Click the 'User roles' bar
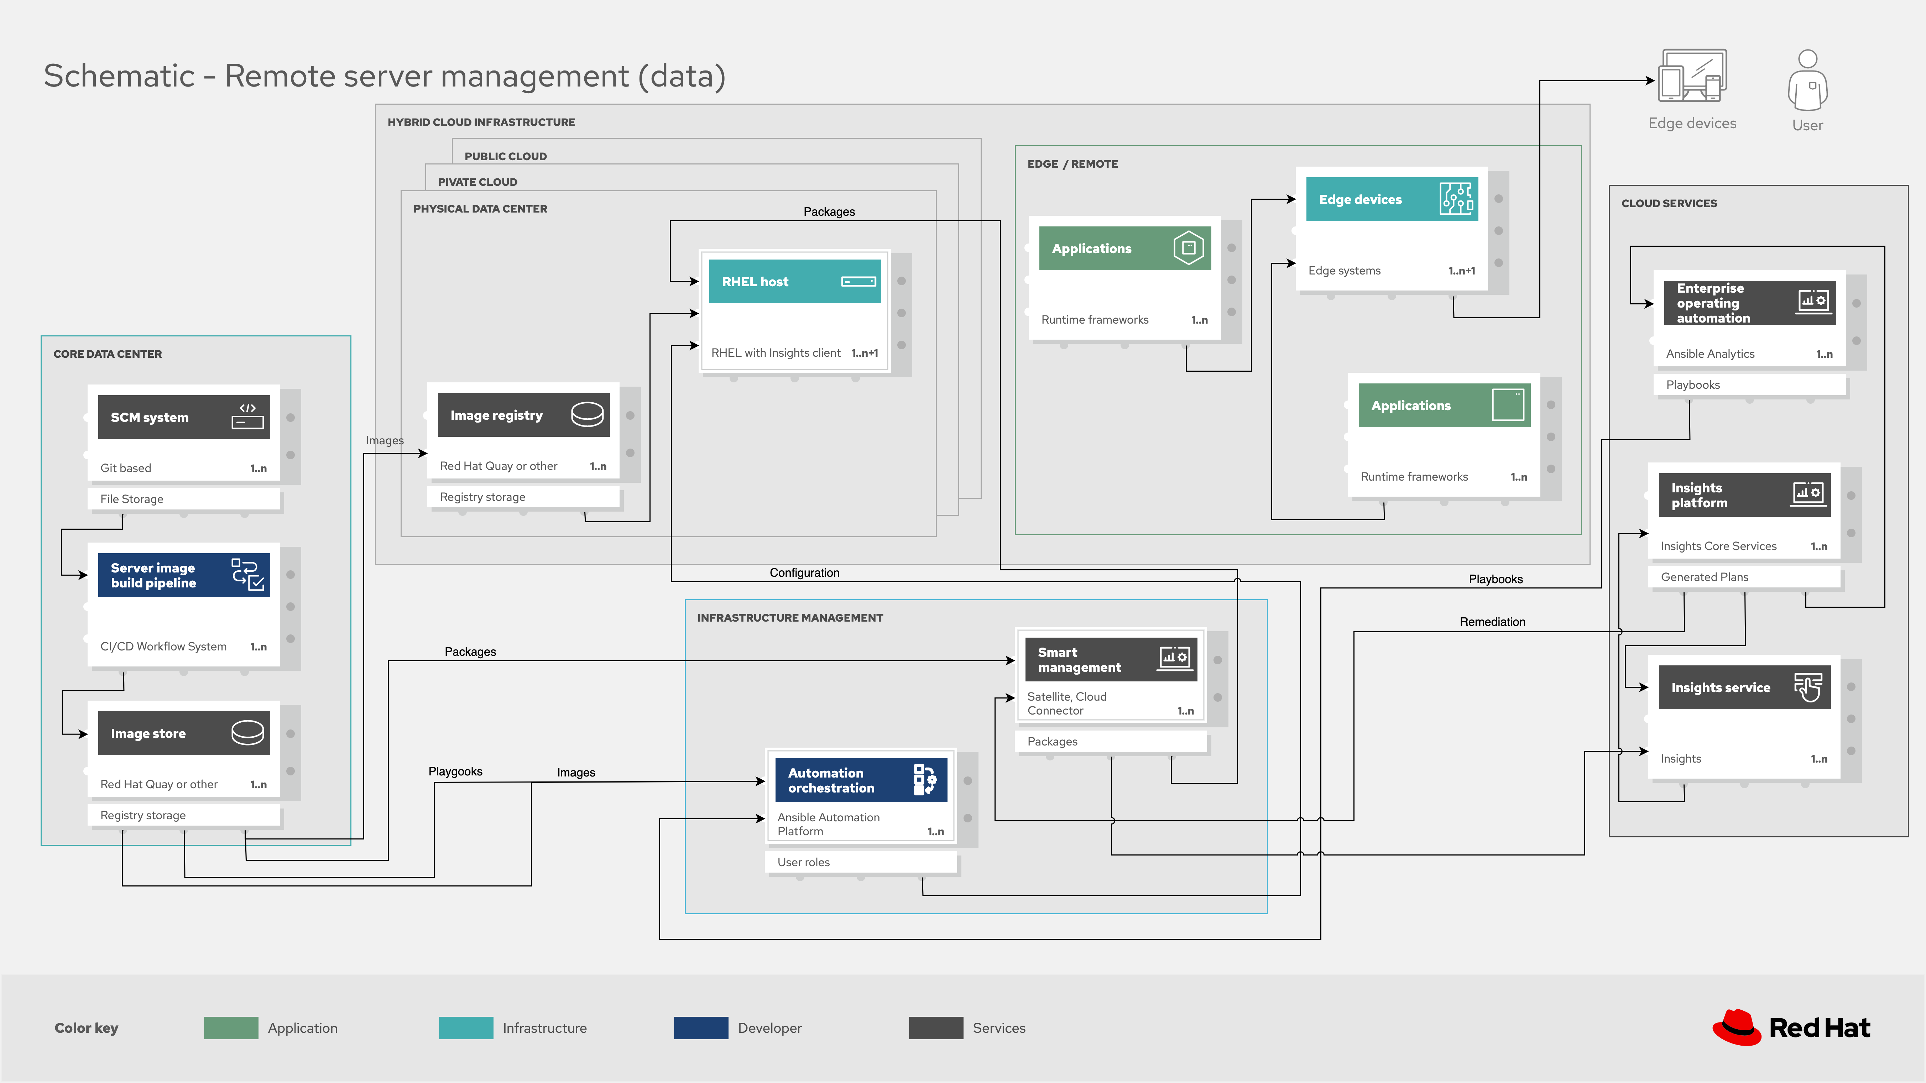 (861, 863)
